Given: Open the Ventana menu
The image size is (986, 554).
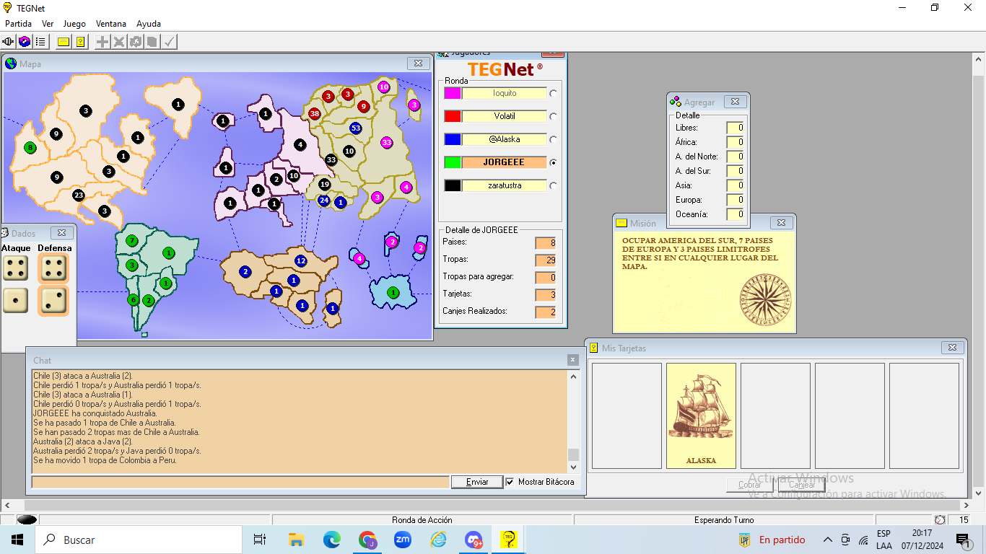Looking at the screenshot, I should [x=111, y=24].
